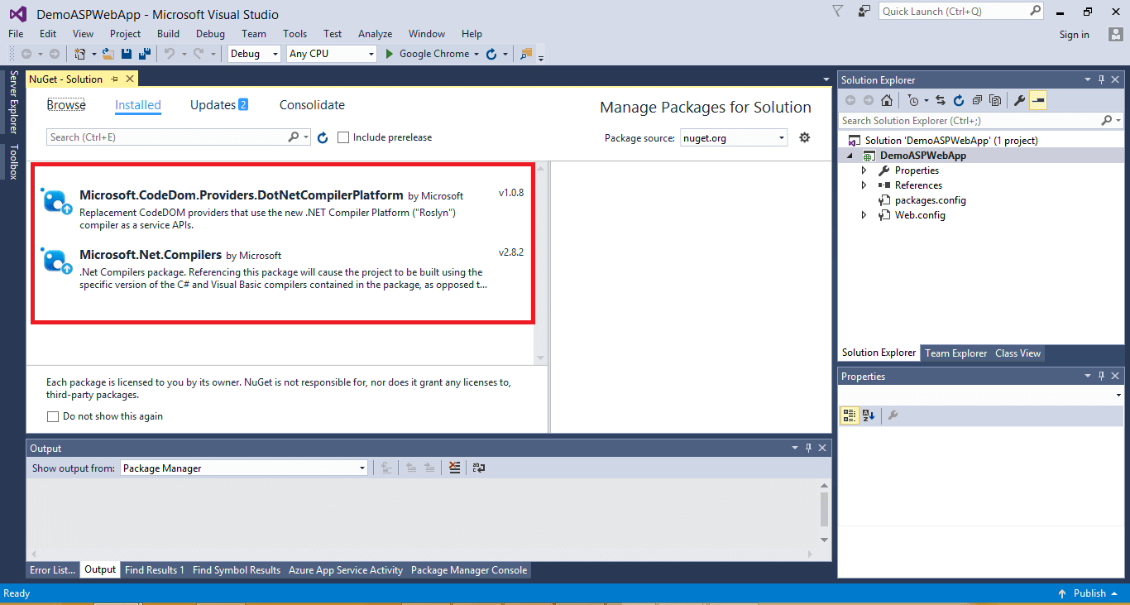This screenshot has height=605, width=1130.
Task: Click Property Pages wrench in Properties panel
Action: (x=893, y=415)
